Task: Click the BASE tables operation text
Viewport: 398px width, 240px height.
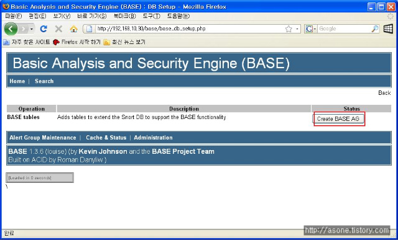Action: (x=24, y=117)
